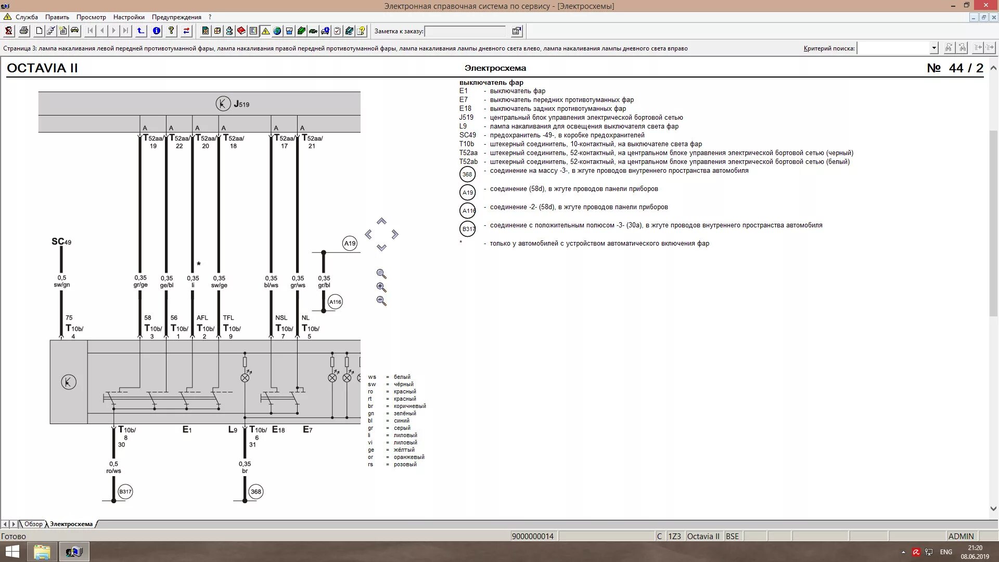Click the yellow question mark help icon
The width and height of the screenshot is (999, 562).
[x=171, y=31]
